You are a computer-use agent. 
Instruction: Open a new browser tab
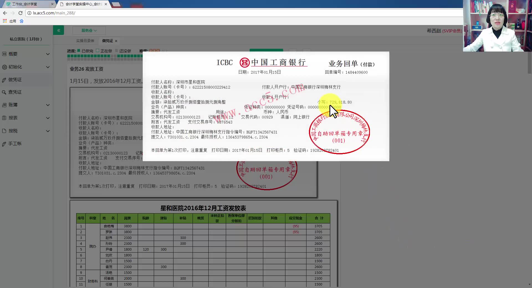[x=116, y=4]
